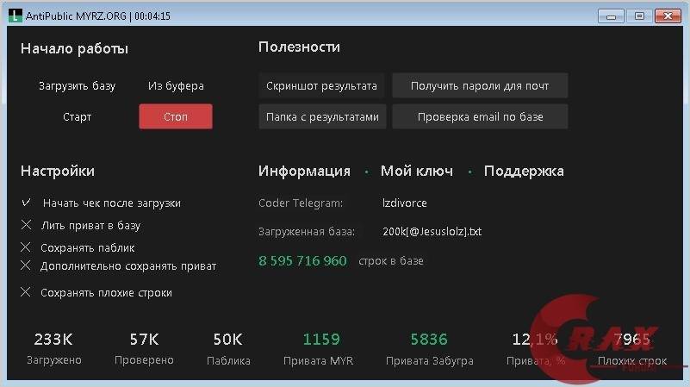This screenshot has height=387, width=690.
Task: Stop the check with red Стоп button
Action: click(176, 116)
